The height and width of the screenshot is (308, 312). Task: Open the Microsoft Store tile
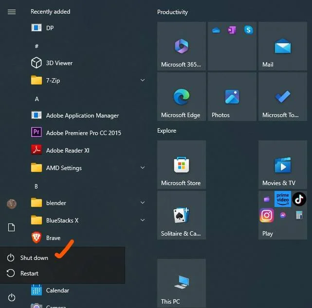coord(182,165)
